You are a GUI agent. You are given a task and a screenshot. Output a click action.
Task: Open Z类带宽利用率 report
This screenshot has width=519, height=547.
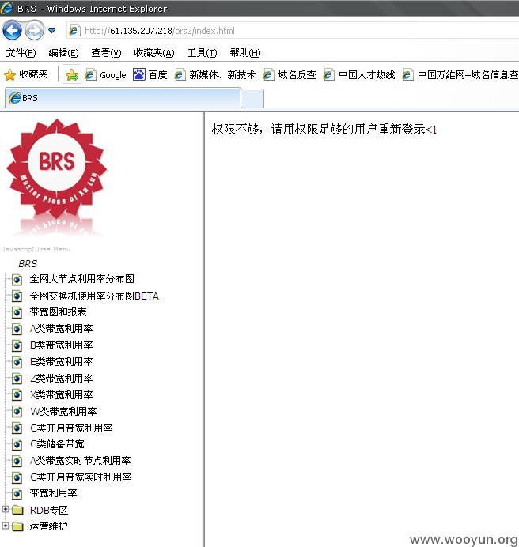click(x=62, y=378)
